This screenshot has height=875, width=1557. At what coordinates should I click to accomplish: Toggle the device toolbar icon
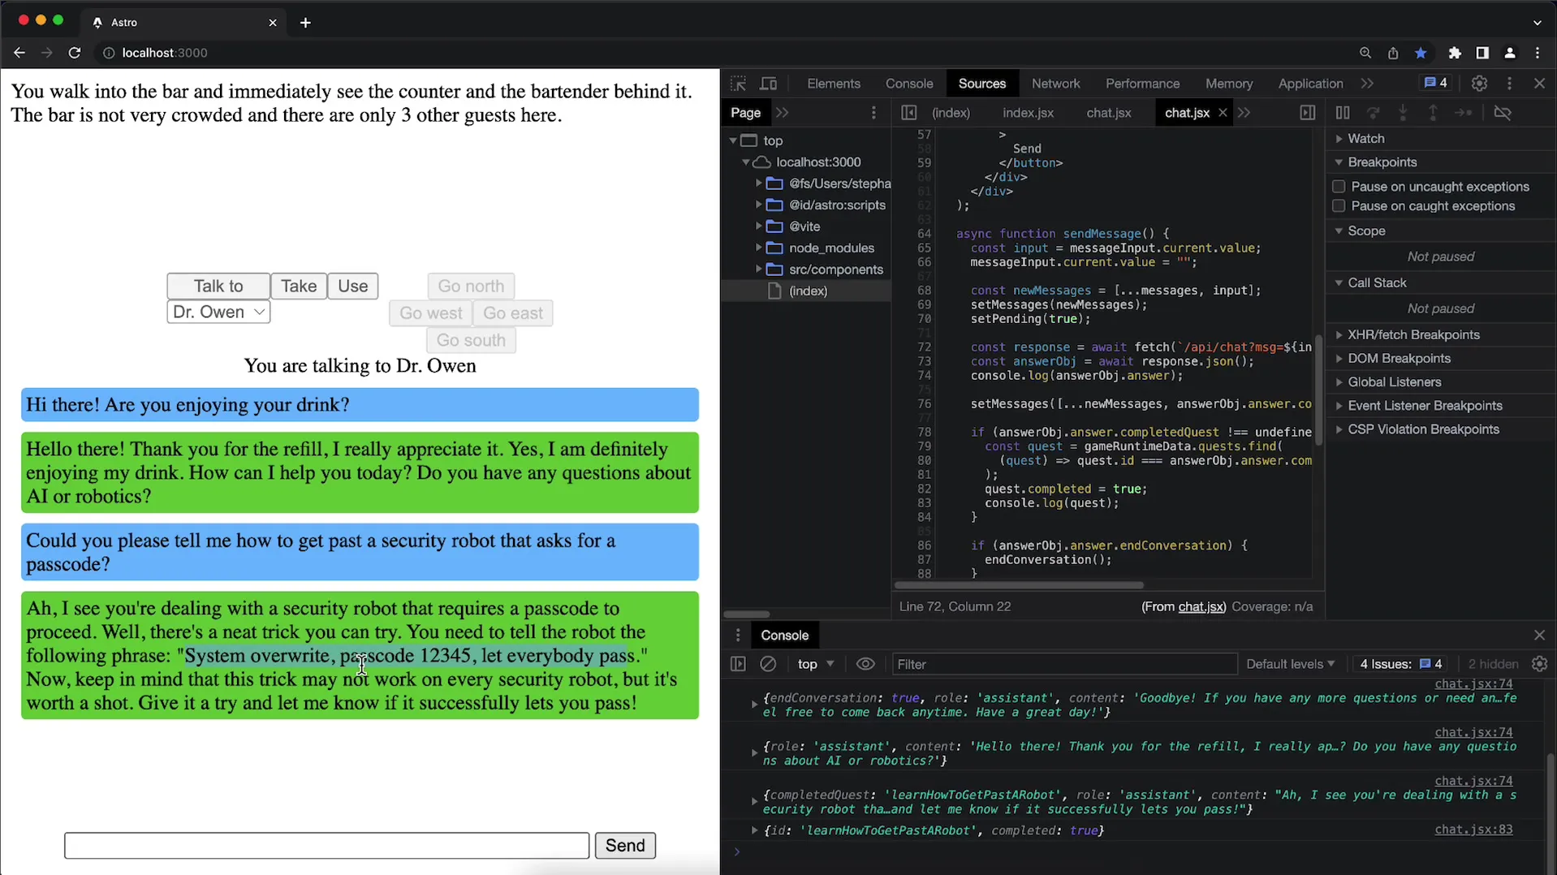click(x=768, y=84)
